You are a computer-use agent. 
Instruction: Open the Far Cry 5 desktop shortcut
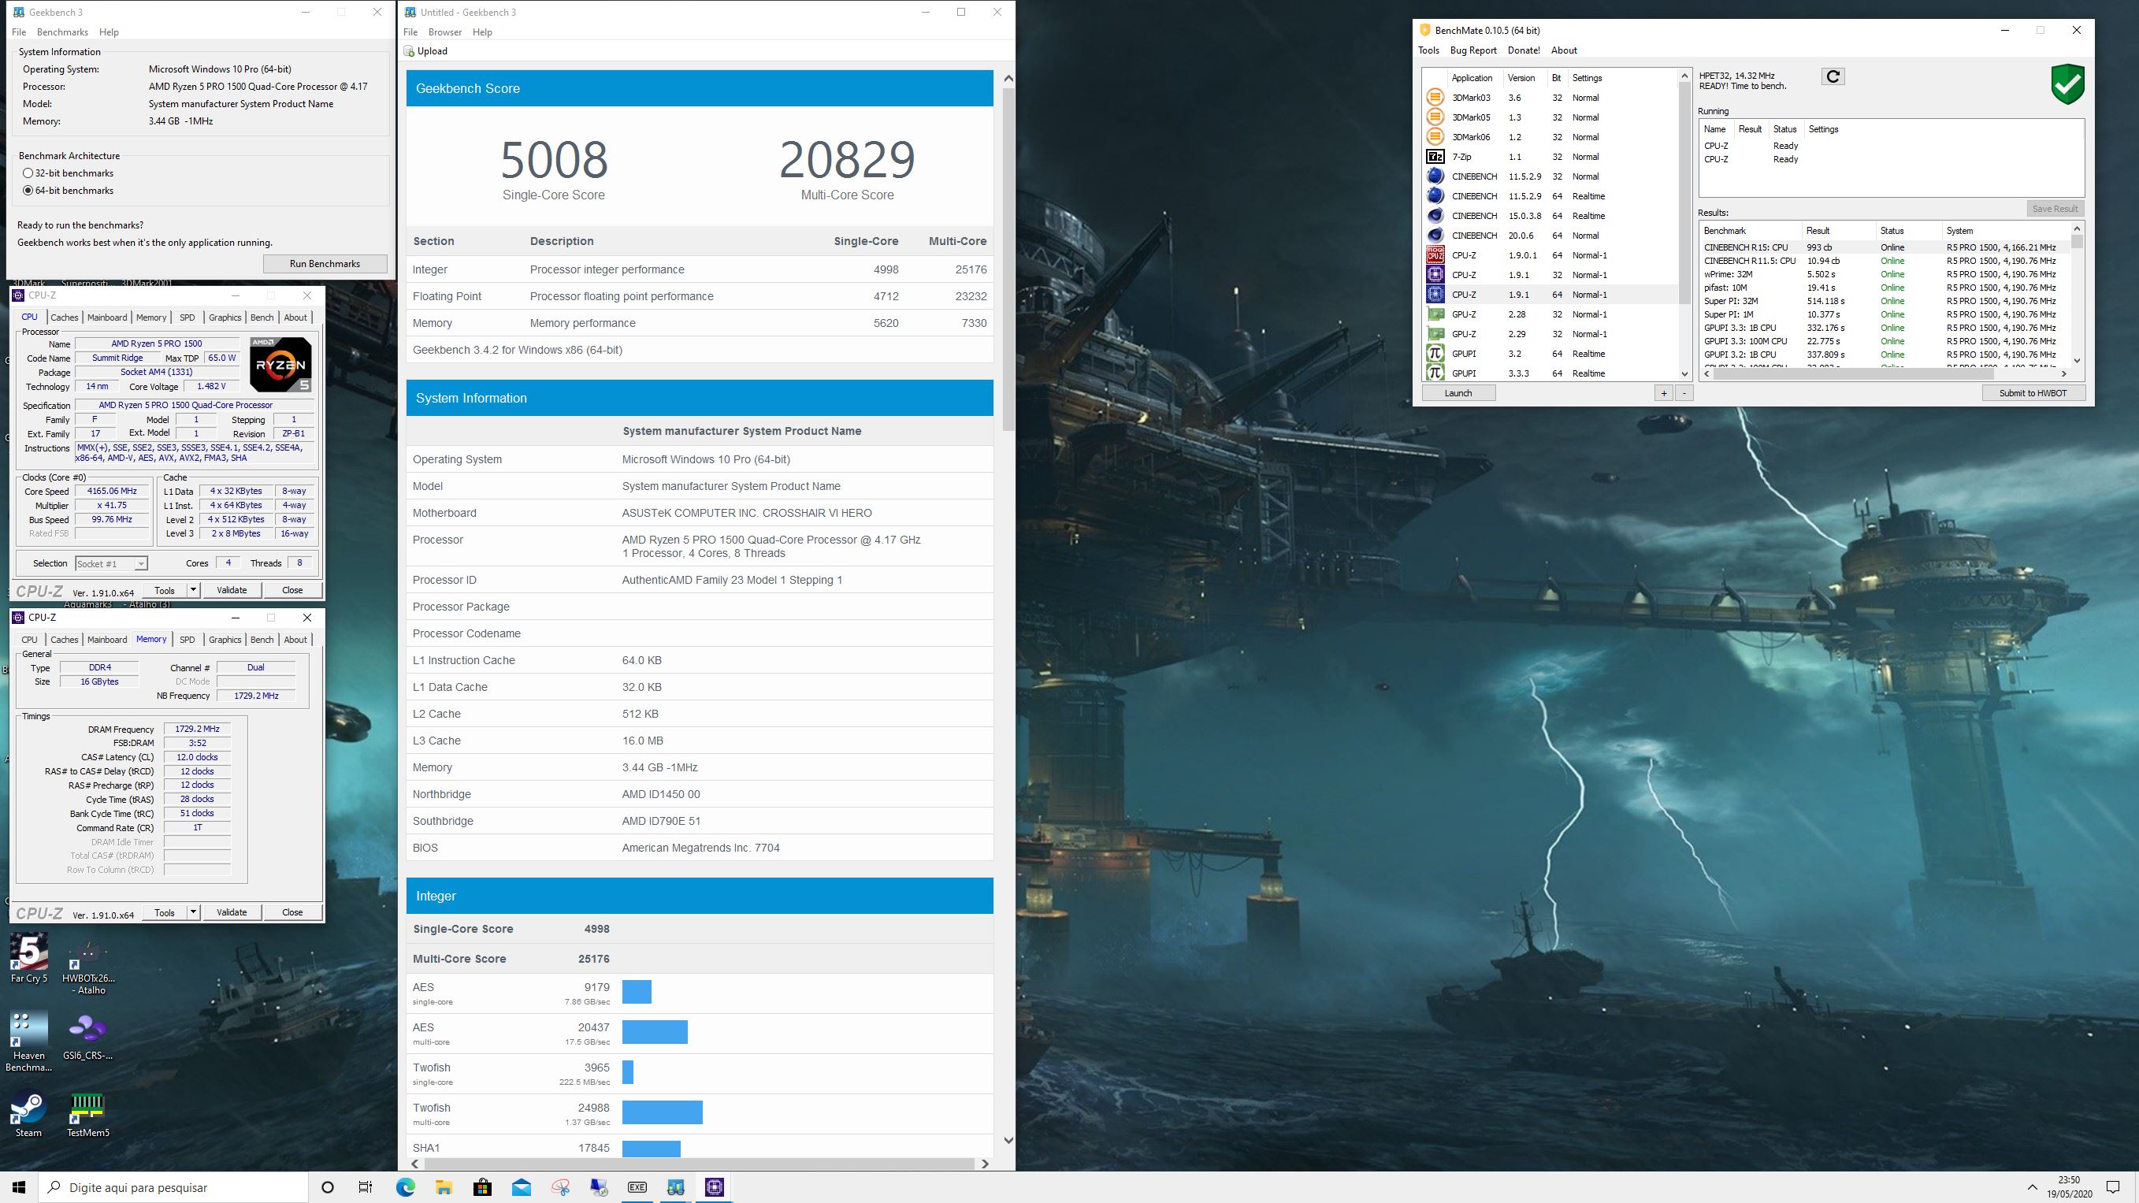(29, 958)
